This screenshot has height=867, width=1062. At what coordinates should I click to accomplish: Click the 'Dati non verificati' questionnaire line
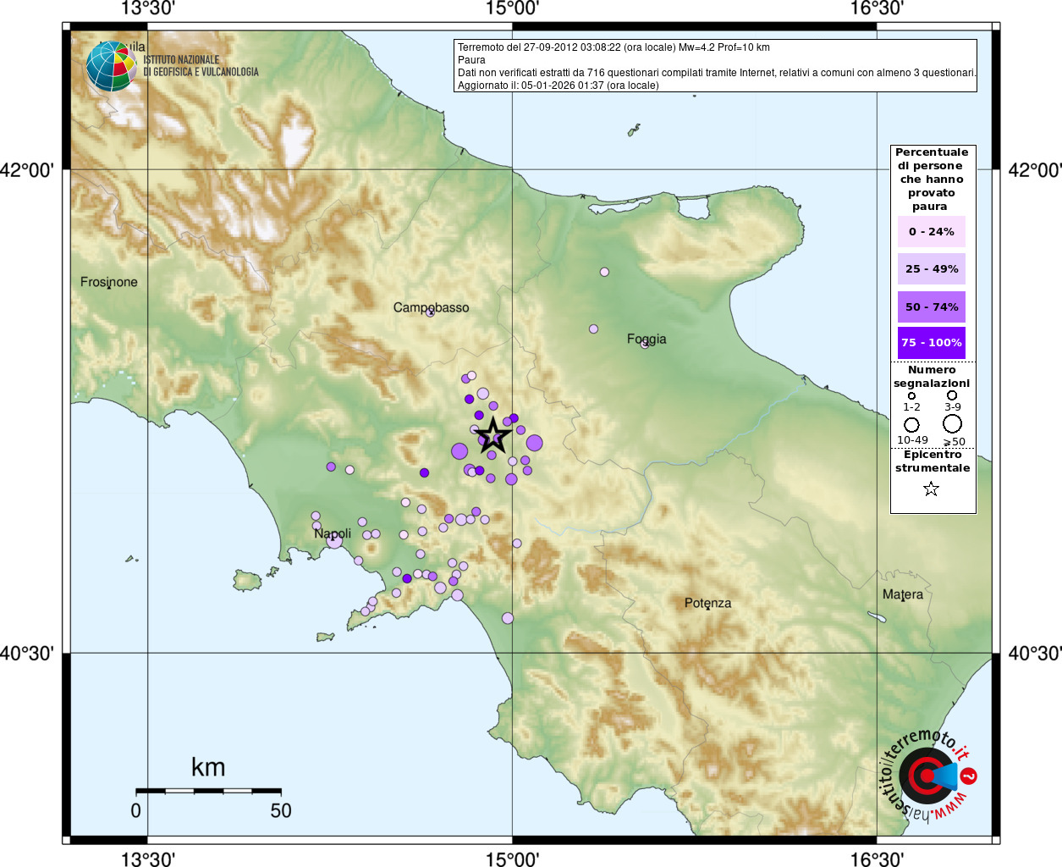[717, 73]
